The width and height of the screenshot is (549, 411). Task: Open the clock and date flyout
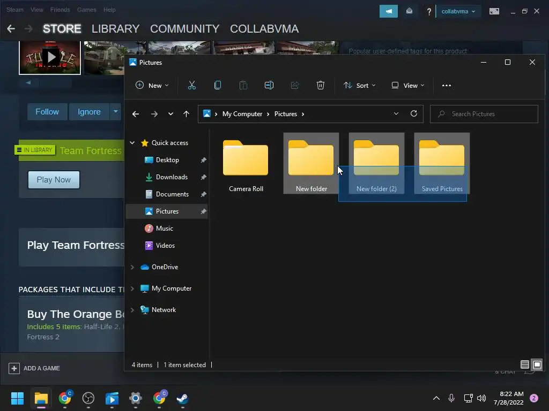[x=508, y=398]
